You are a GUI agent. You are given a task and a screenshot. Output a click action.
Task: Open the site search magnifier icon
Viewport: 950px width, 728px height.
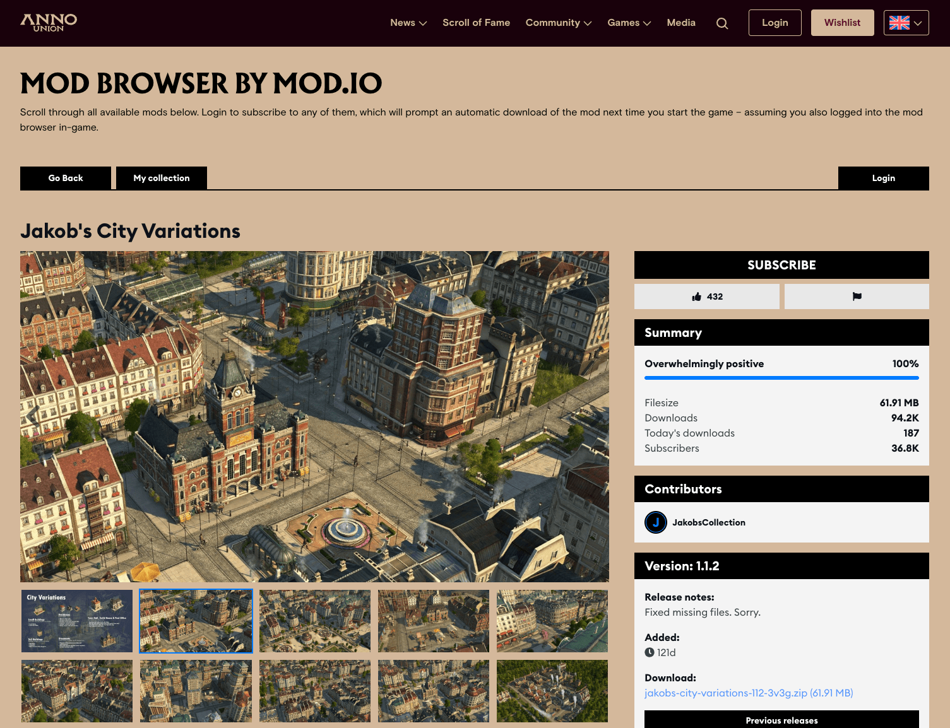(722, 23)
